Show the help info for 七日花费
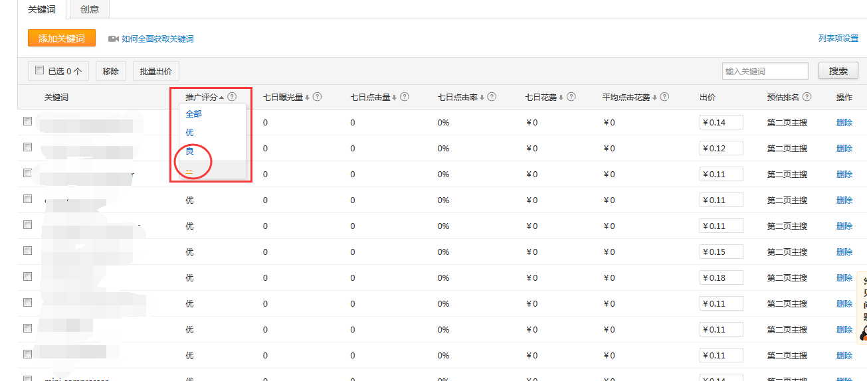867x381 pixels. (x=571, y=97)
